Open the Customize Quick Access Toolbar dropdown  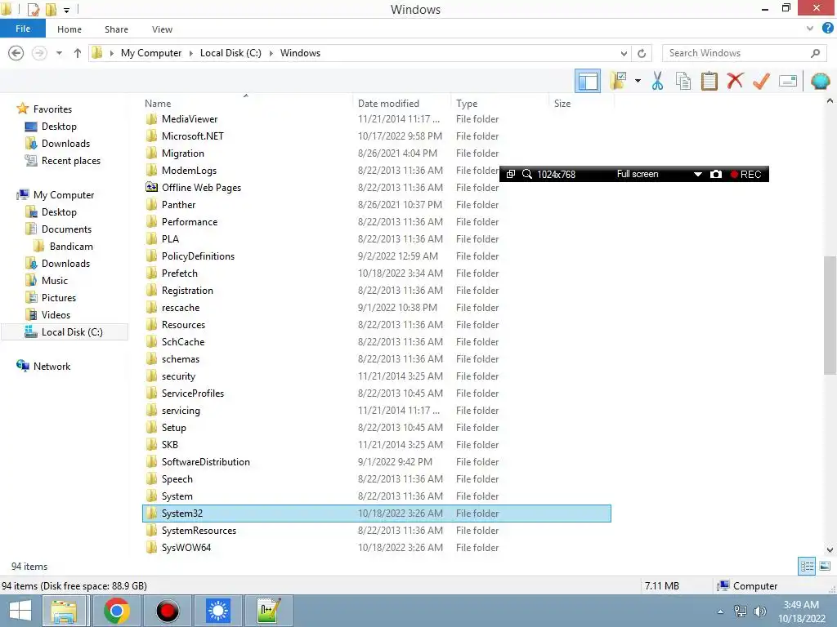tap(66, 10)
